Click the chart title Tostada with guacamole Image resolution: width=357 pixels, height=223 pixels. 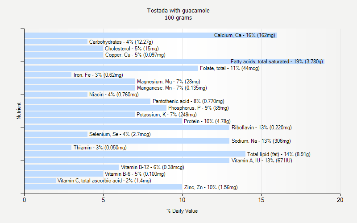click(x=178, y=10)
